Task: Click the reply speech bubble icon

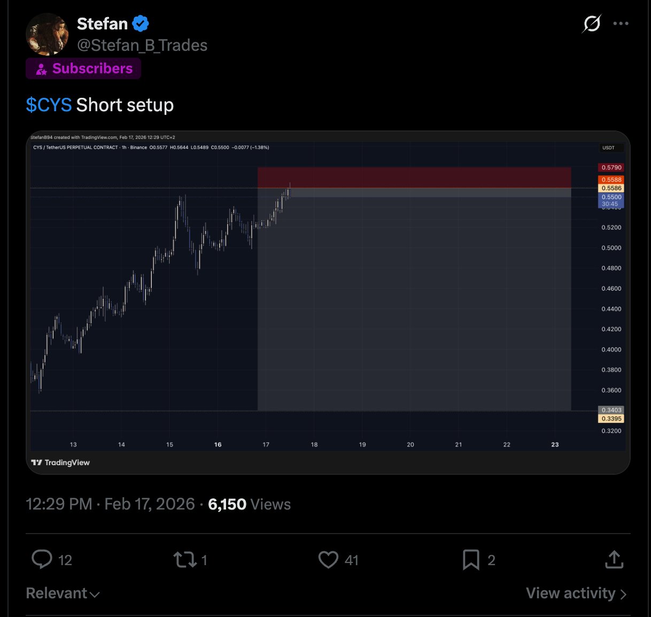Action: pyautogui.click(x=42, y=559)
